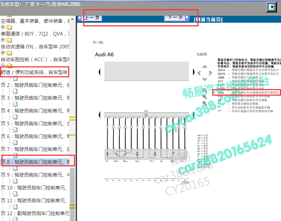Click the J386 驾驶员侧车门控制单元 legend row

coord(240,78)
